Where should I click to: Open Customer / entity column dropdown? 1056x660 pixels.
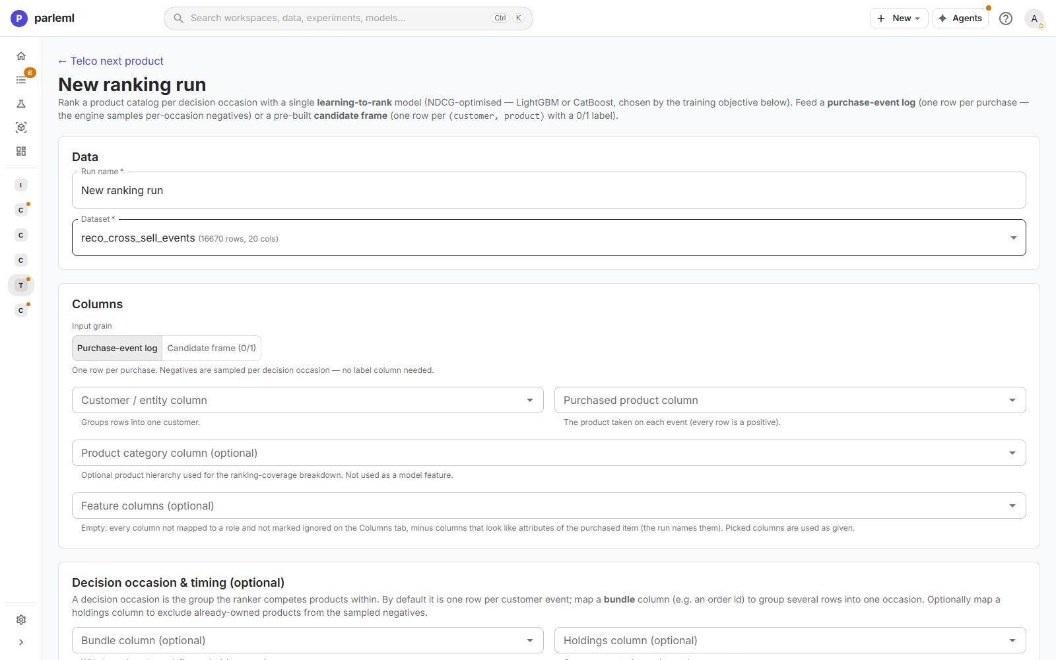[x=308, y=400]
